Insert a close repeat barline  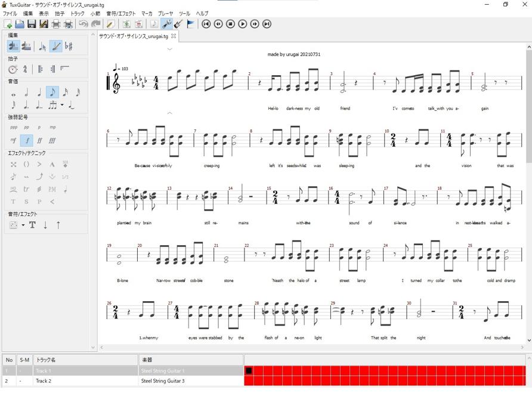52,69
